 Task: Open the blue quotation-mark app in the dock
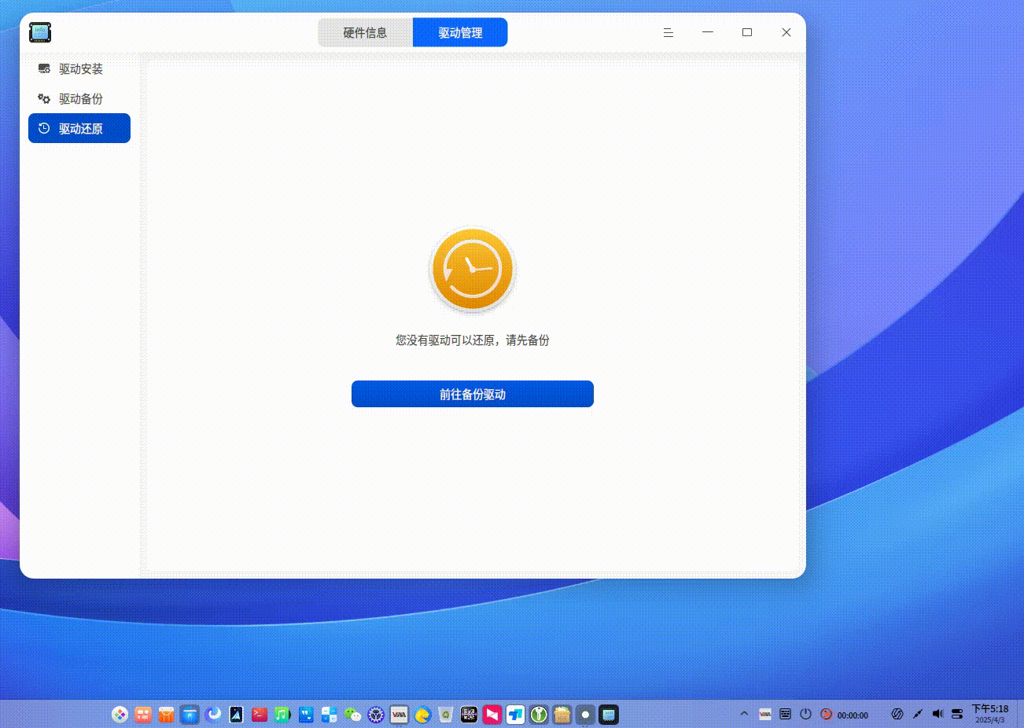[306, 715]
